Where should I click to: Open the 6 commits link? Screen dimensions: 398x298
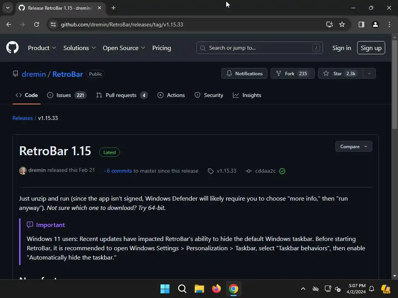[x=119, y=171]
